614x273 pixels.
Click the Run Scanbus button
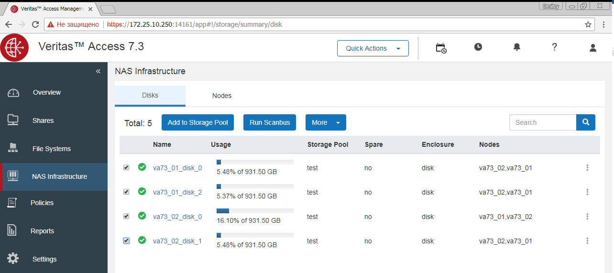pyautogui.click(x=270, y=122)
